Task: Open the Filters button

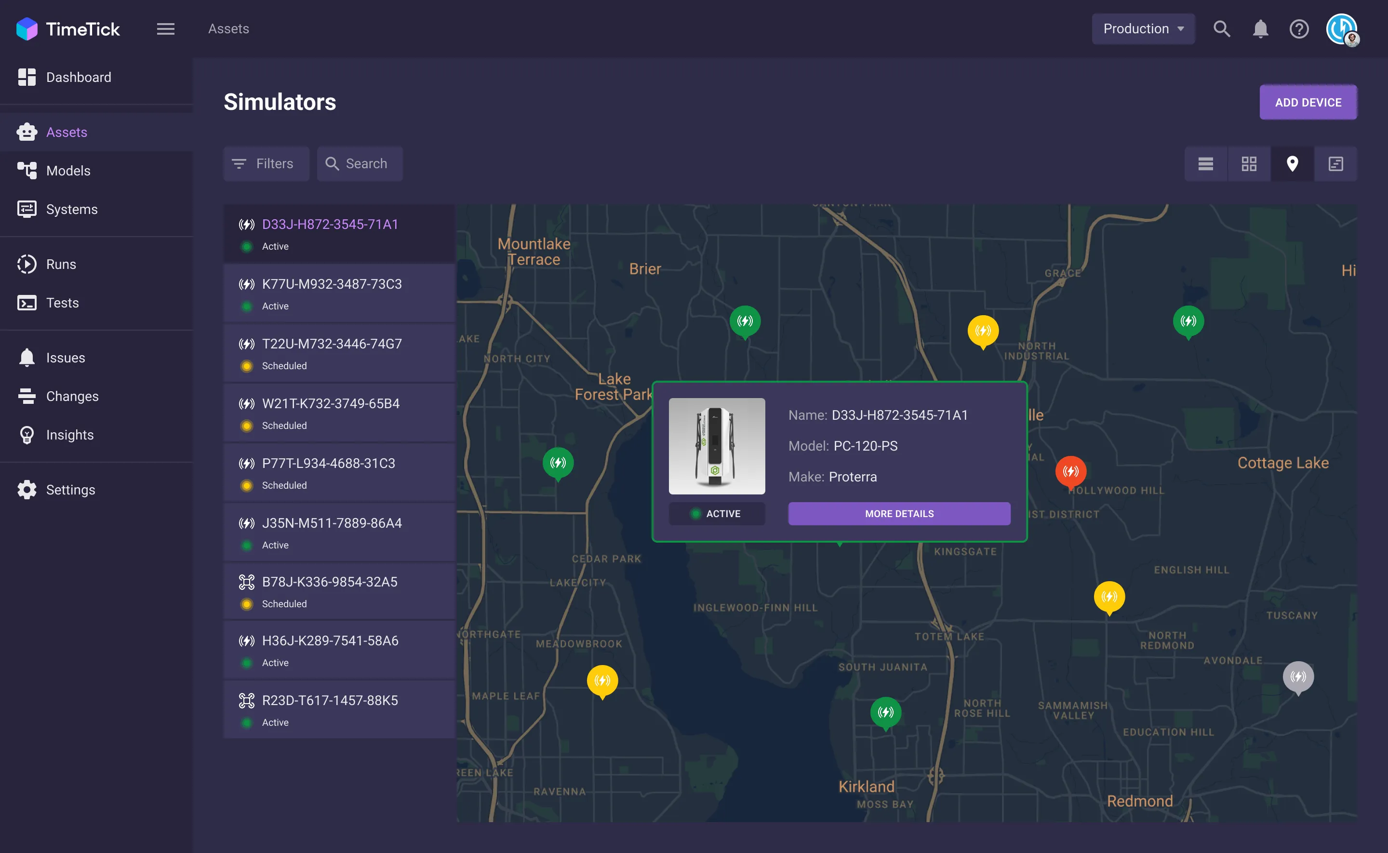Action: (x=266, y=163)
